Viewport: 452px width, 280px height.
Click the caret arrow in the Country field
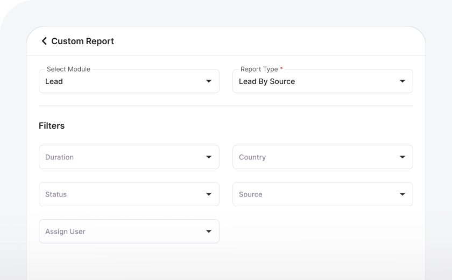[x=402, y=157]
